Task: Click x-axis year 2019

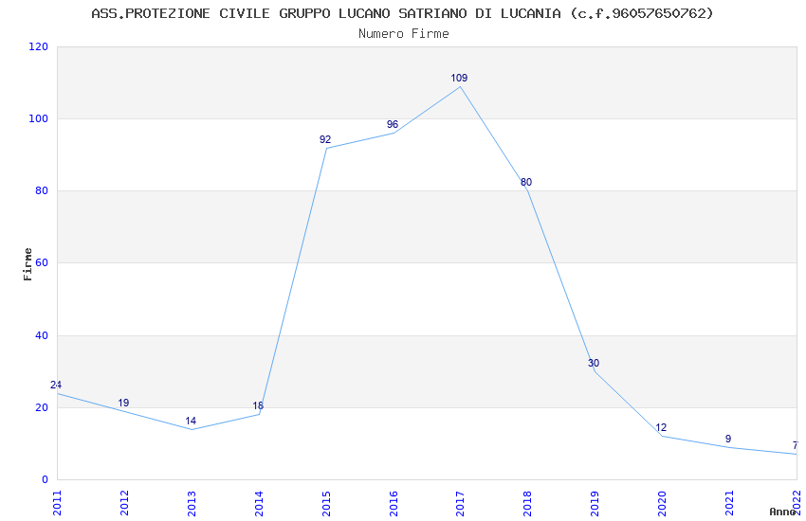Action: click(595, 503)
